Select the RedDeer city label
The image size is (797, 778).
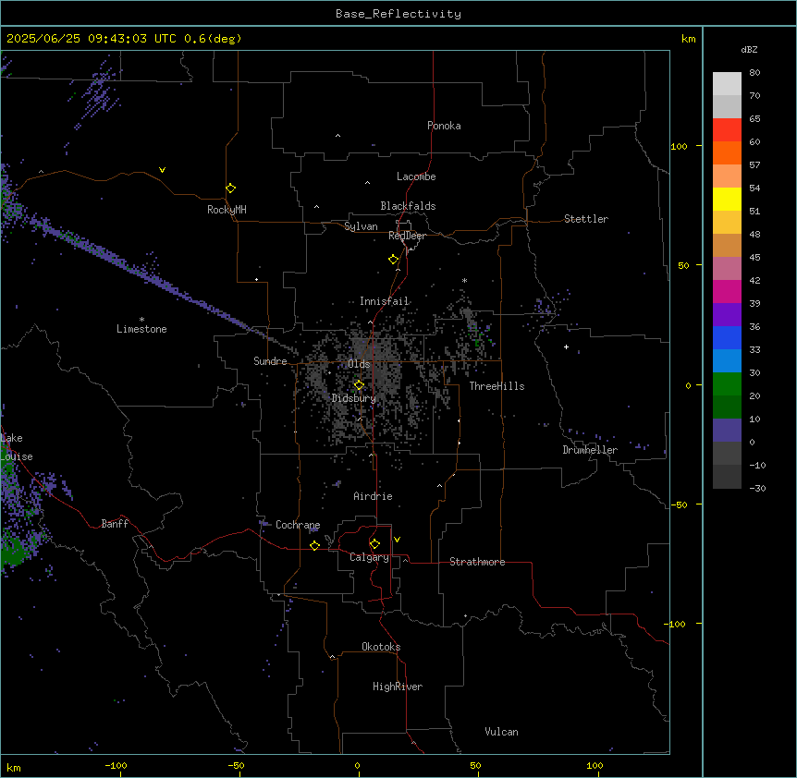click(x=407, y=236)
